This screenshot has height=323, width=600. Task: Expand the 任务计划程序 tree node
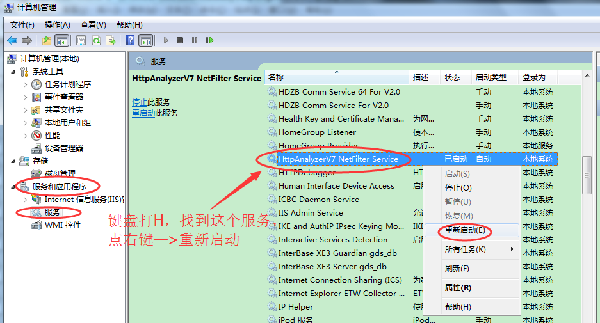[x=26, y=84]
